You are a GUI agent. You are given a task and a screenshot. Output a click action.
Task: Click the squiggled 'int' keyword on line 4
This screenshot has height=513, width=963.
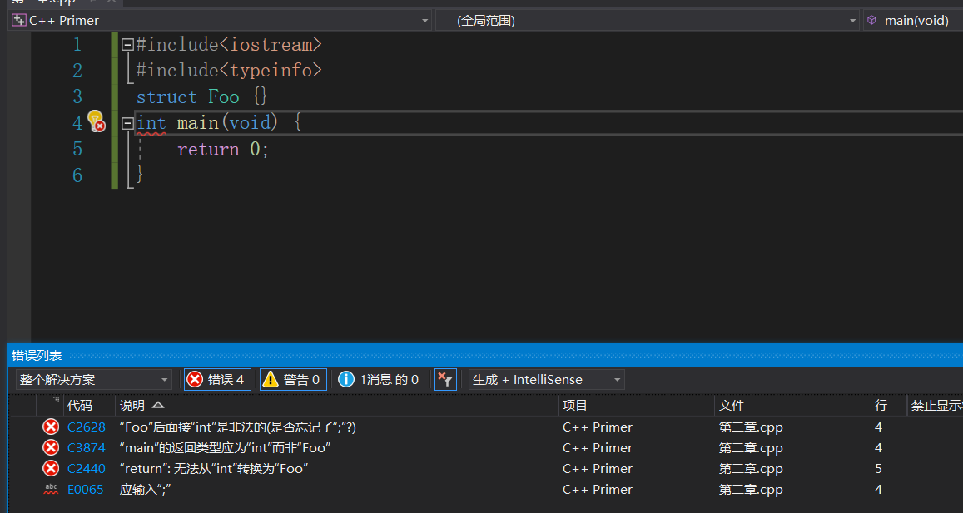point(151,123)
